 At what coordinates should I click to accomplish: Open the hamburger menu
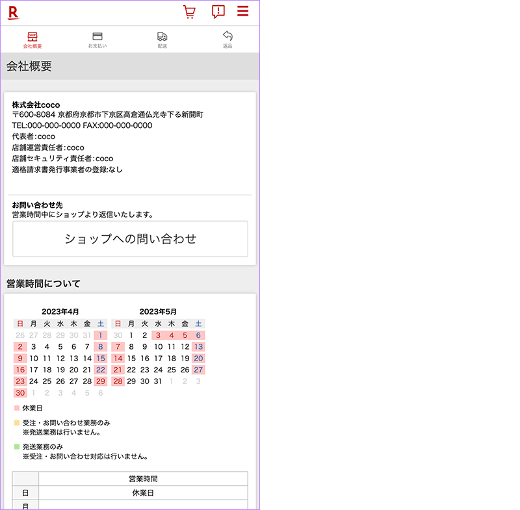(243, 11)
